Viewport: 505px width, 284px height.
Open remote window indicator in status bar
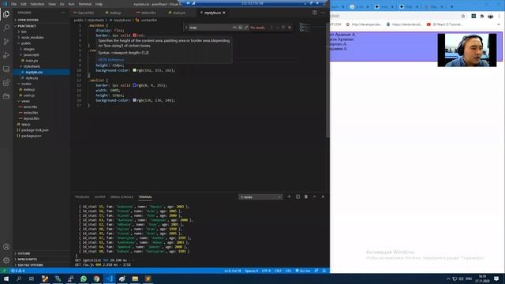[x=4, y=271]
